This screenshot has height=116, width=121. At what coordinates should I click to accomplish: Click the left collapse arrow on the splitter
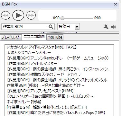click(43, 32)
